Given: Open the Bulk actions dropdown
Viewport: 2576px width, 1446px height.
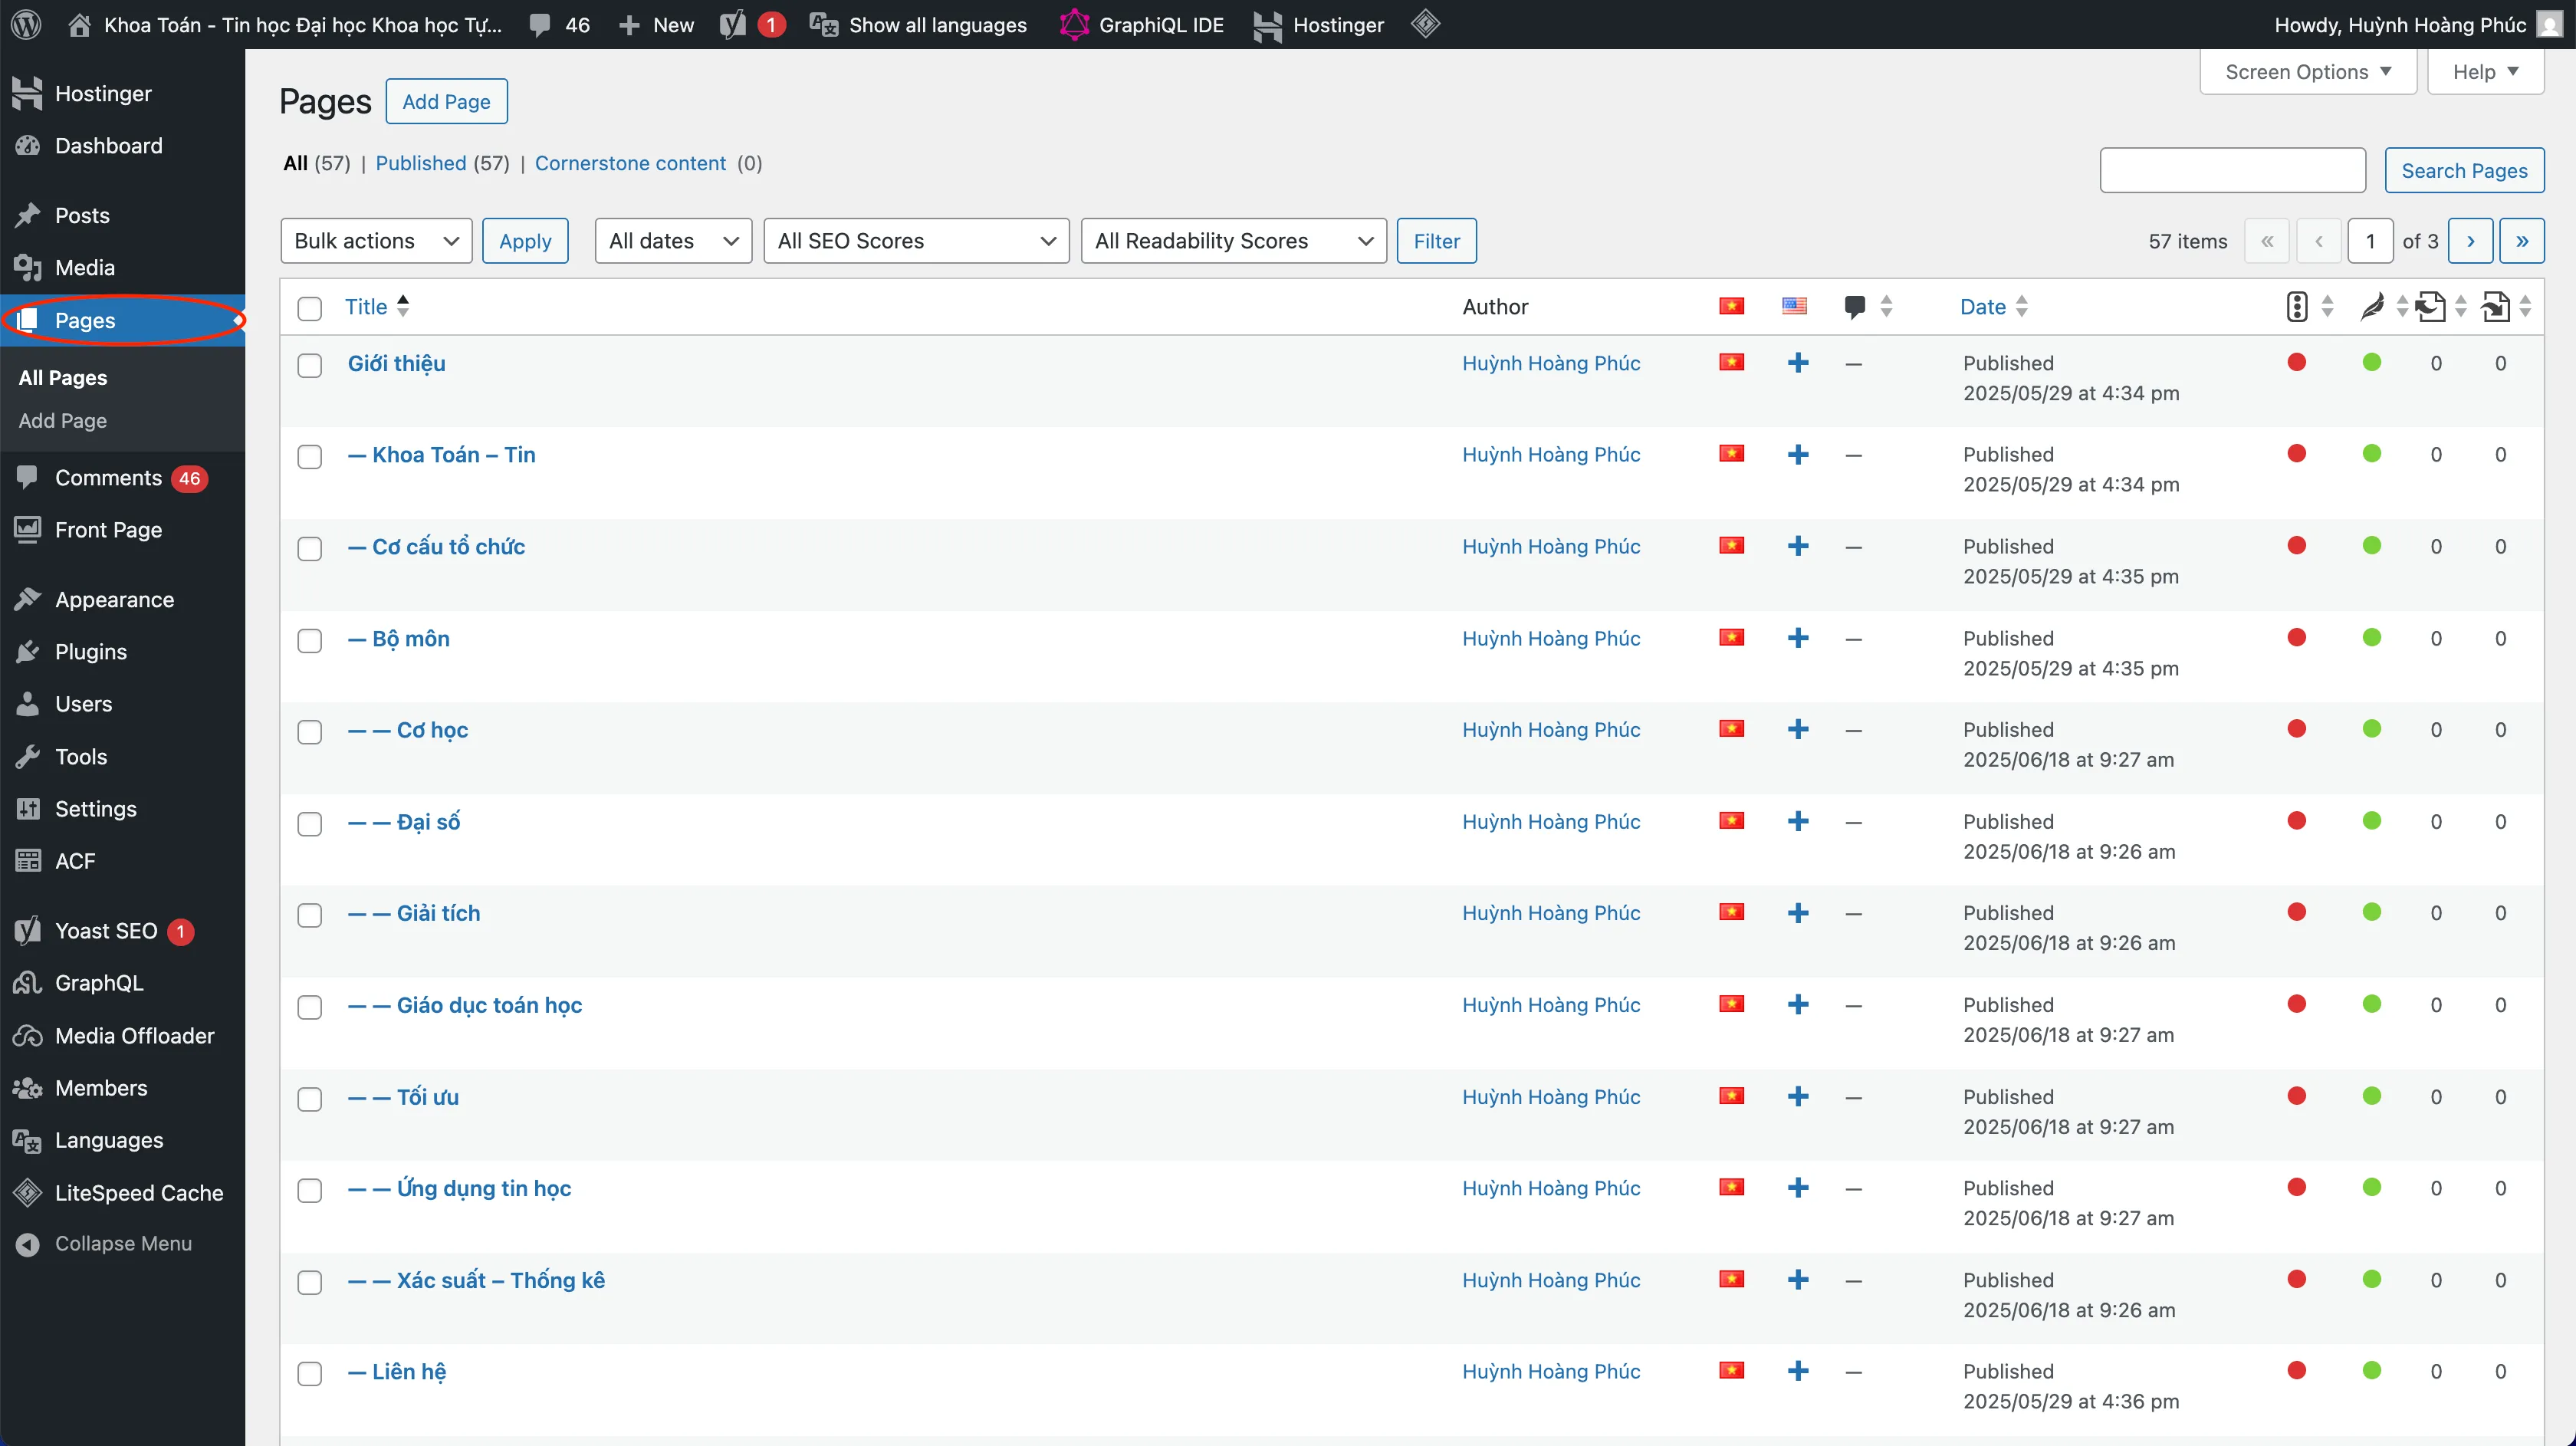Looking at the screenshot, I should click(376, 241).
